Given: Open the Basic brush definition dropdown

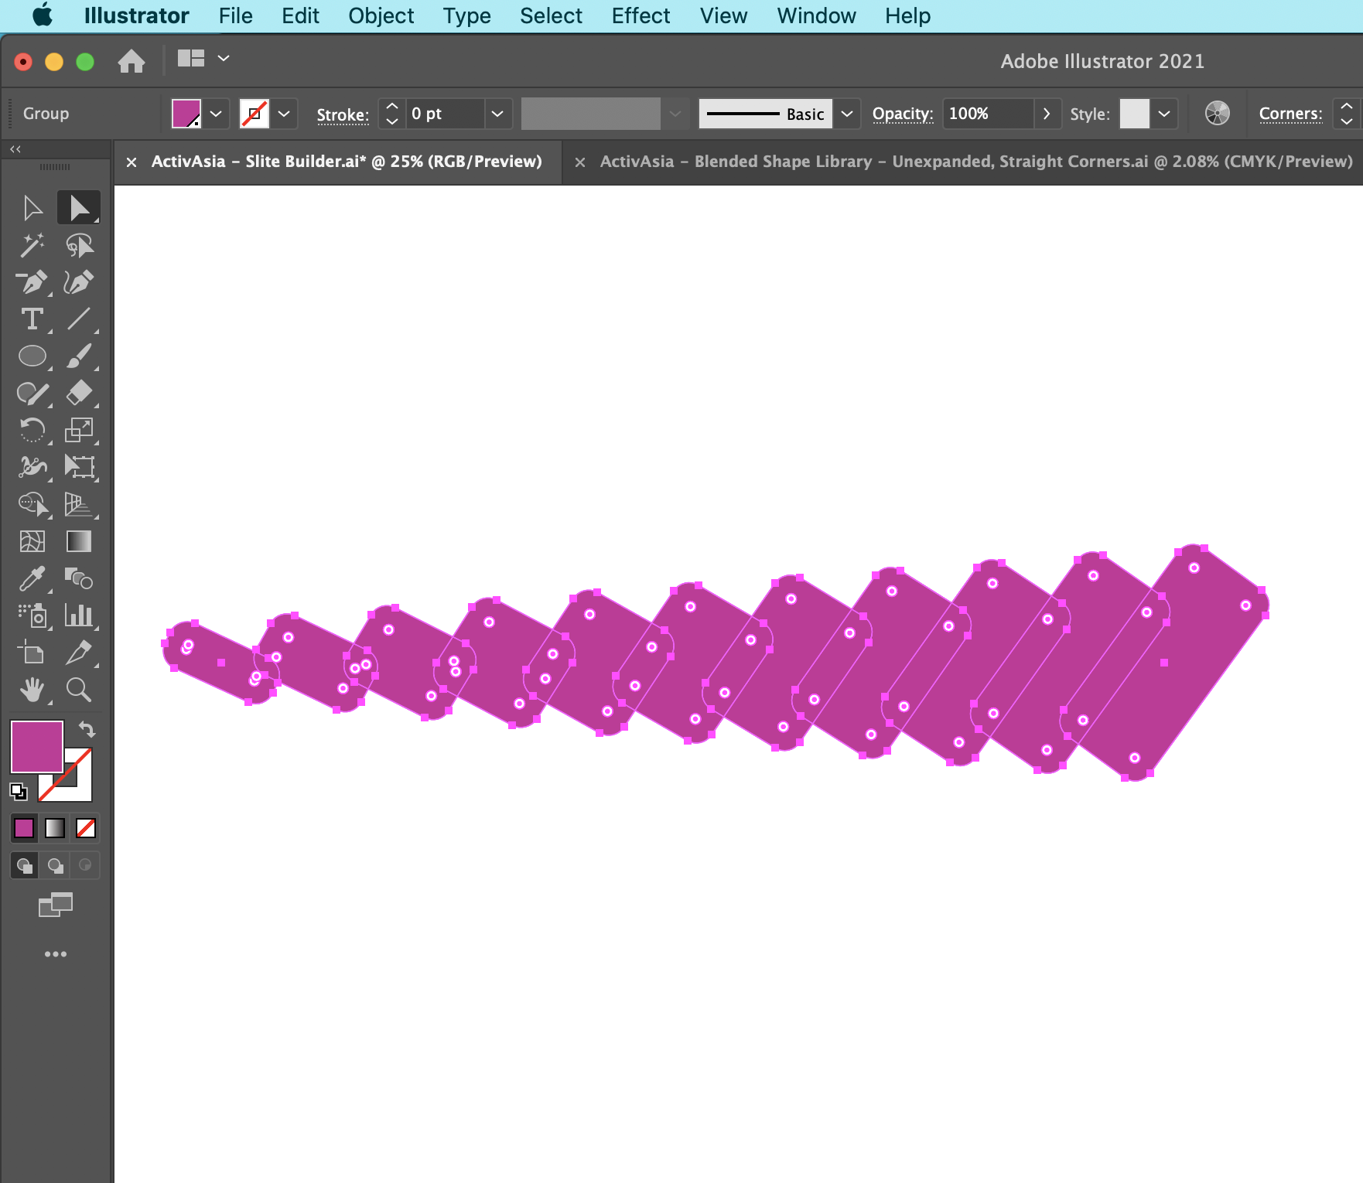Looking at the screenshot, I should pos(847,114).
